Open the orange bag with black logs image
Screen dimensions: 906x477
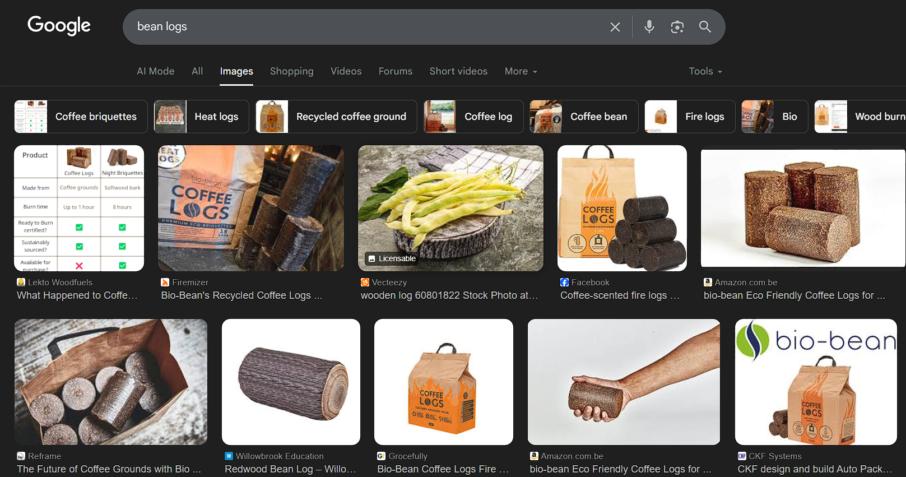(x=622, y=209)
